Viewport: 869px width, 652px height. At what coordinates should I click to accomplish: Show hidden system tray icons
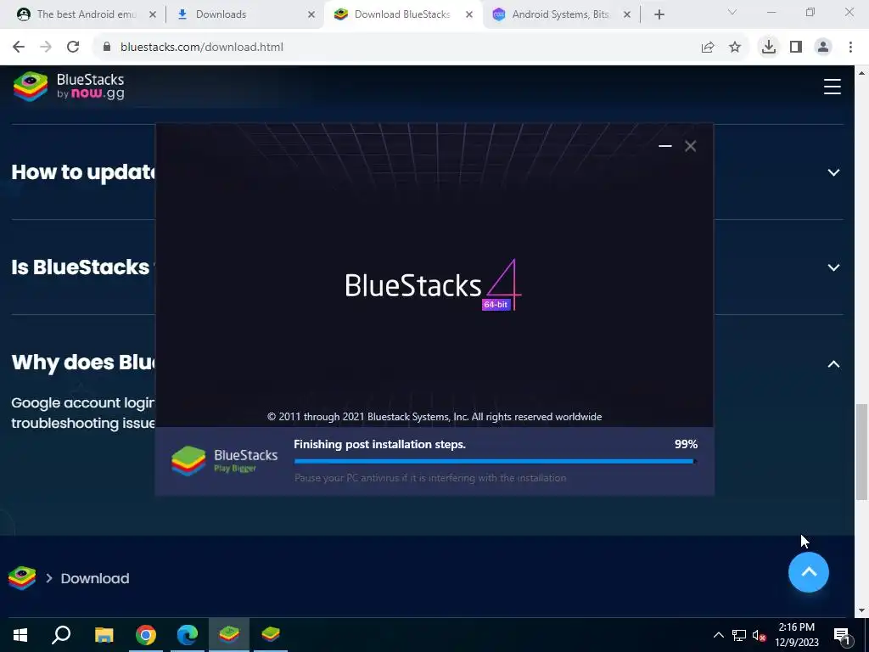(x=718, y=635)
